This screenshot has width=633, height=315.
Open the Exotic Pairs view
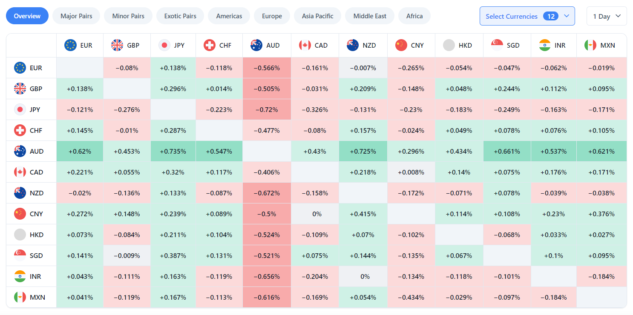point(180,16)
